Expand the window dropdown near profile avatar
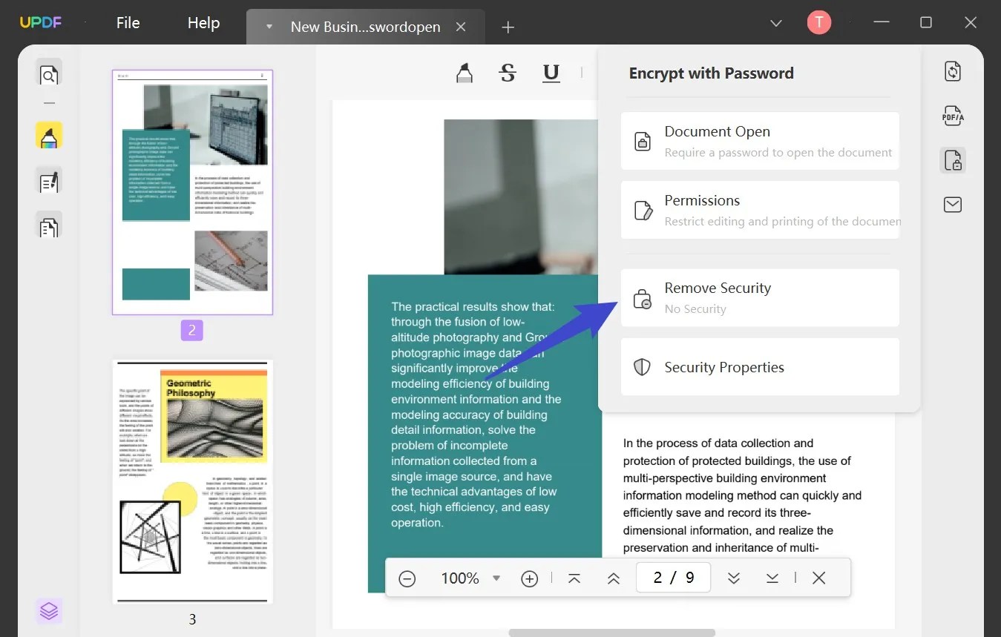The height and width of the screenshot is (637, 1001). click(x=775, y=22)
